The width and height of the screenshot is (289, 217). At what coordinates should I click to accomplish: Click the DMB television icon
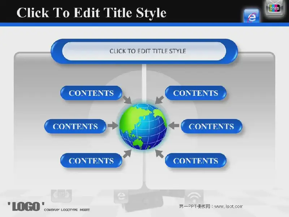click(x=275, y=8)
